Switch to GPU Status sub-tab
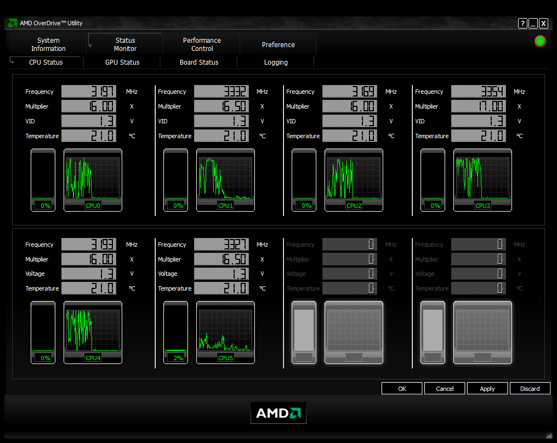This screenshot has width=557, height=443. tap(122, 62)
